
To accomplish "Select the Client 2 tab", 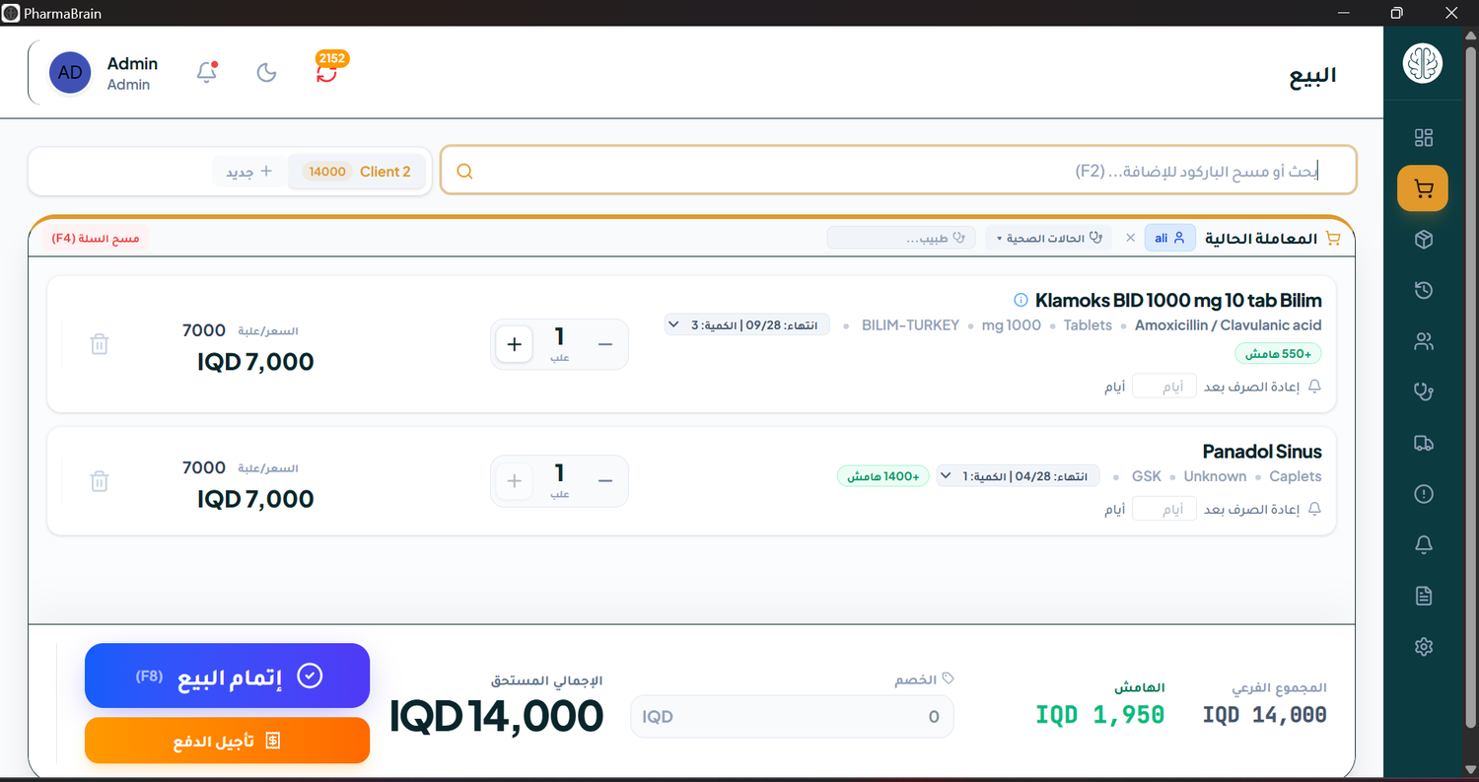I will point(358,172).
